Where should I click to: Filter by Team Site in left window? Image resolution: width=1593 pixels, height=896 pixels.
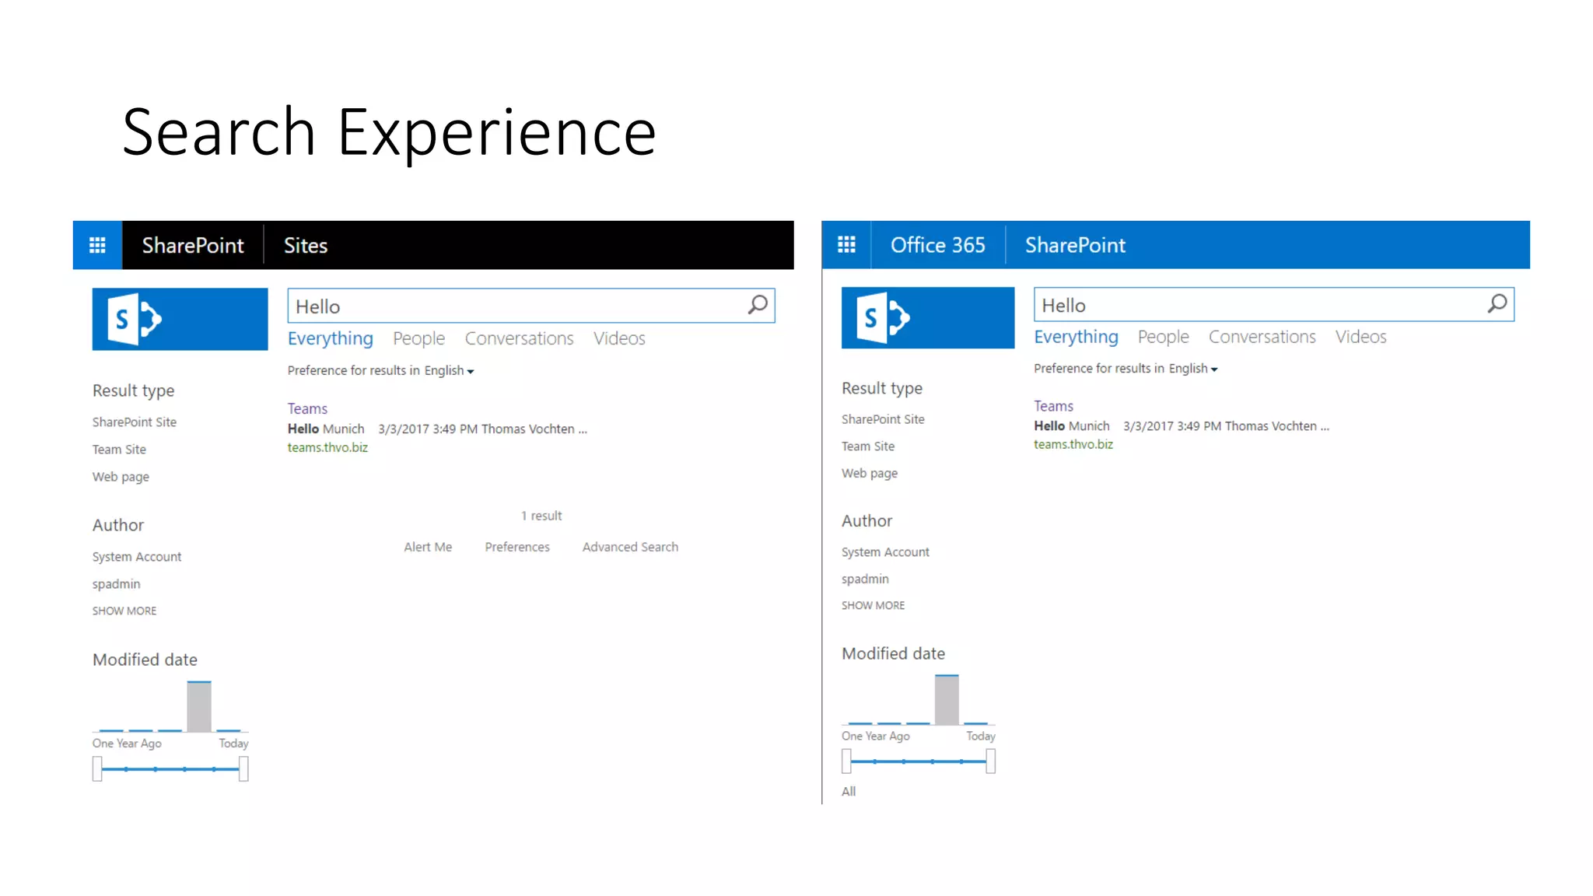pos(119,449)
